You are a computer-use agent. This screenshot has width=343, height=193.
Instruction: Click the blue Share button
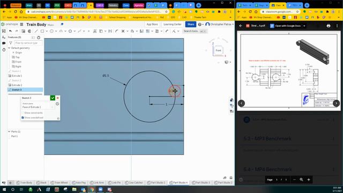pos(191,24)
